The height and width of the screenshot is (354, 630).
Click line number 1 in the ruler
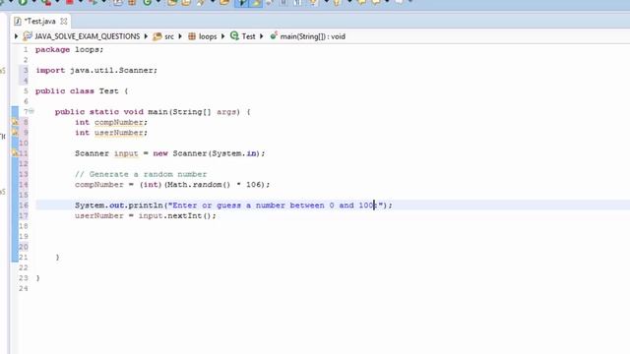tap(26, 50)
